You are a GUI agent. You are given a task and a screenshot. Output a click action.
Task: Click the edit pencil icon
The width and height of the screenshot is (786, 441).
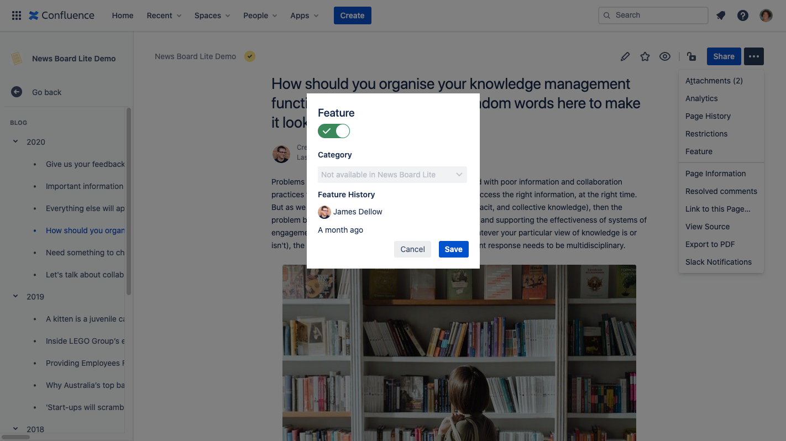coord(625,56)
